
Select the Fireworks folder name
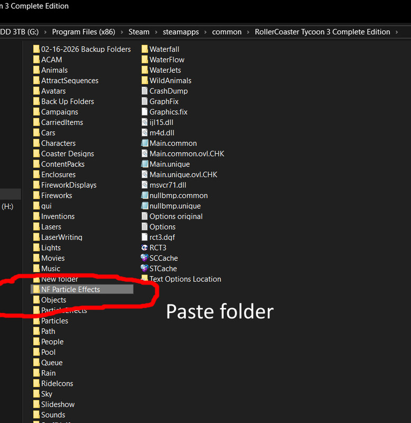pyautogui.click(x=57, y=195)
